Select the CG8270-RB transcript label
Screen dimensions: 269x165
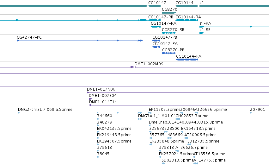tap(173, 30)
